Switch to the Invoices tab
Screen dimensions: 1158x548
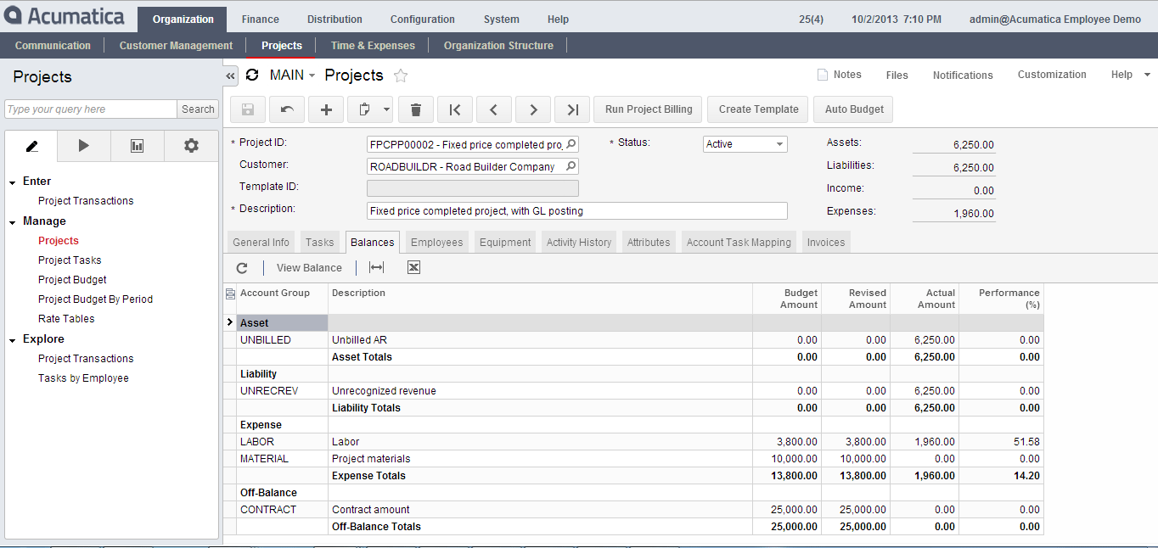(825, 242)
